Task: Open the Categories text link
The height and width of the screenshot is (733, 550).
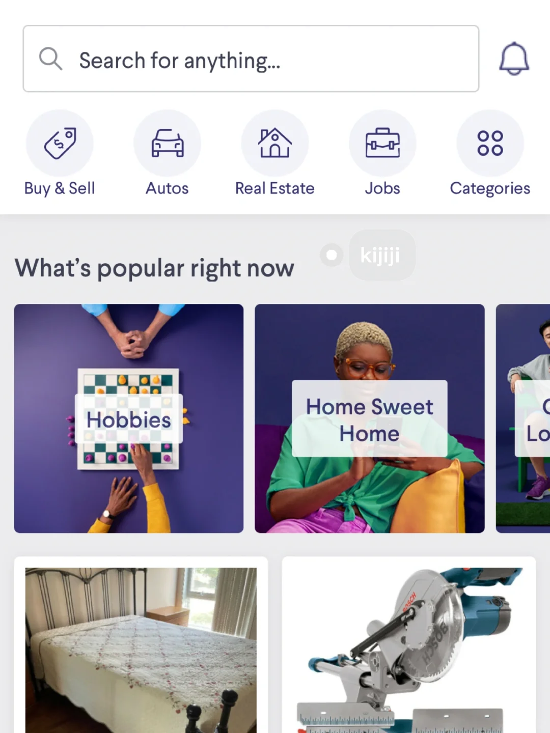Action: (x=490, y=188)
